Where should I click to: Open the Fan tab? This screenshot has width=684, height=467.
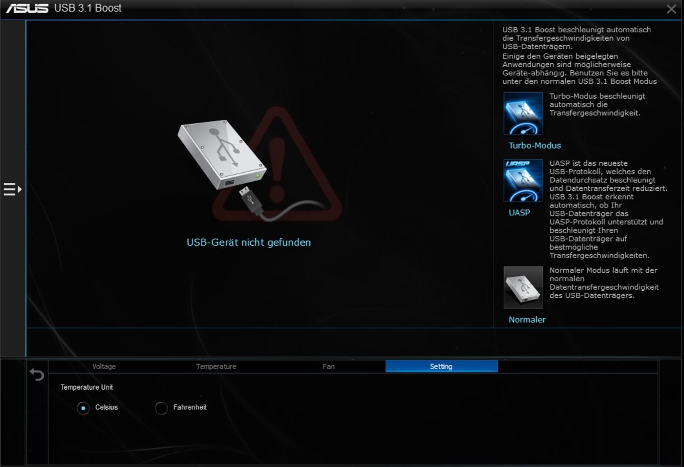tap(328, 367)
